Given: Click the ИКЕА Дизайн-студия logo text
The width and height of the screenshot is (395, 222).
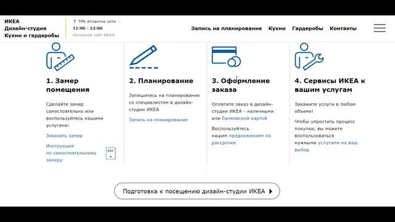Looking at the screenshot, I should pyautogui.click(x=31, y=28).
